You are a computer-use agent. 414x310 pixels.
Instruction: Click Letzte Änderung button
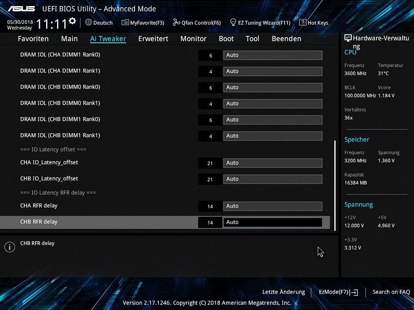(x=283, y=292)
